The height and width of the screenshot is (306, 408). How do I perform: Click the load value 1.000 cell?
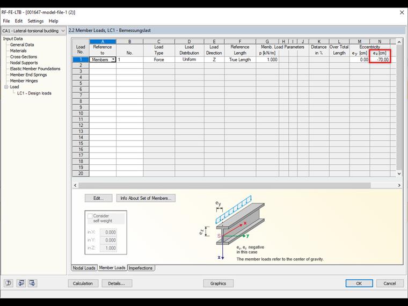pyautogui.click(x=267, y=60)
